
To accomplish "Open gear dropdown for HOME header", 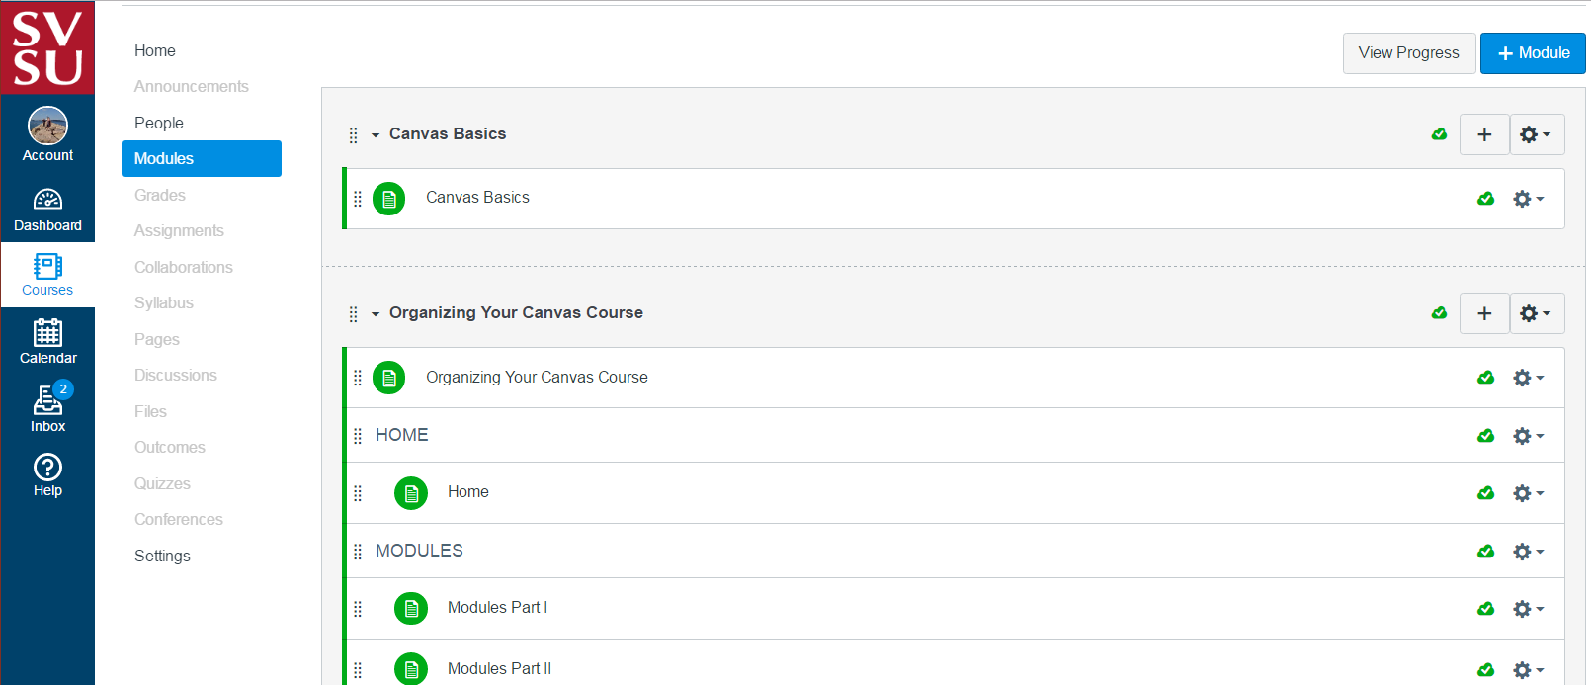I will point(1528,436).
